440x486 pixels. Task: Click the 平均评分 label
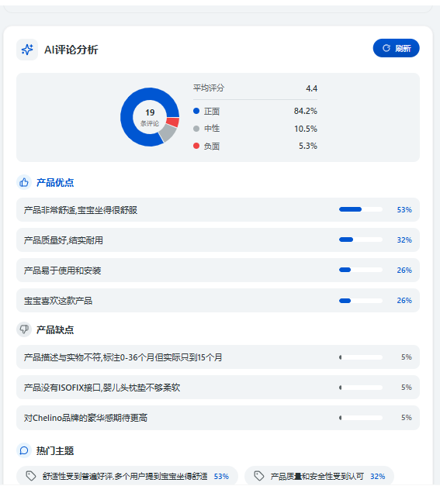pos(209,88)
